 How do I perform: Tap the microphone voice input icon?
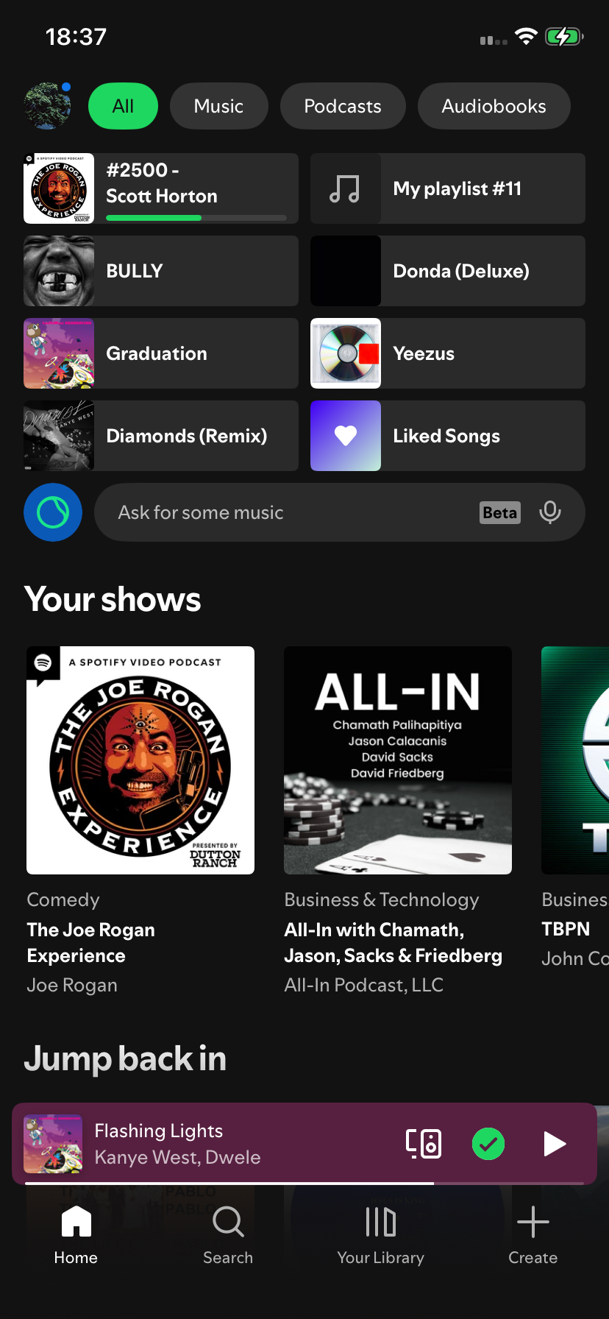pyautogui.click(x=550, y=512)
